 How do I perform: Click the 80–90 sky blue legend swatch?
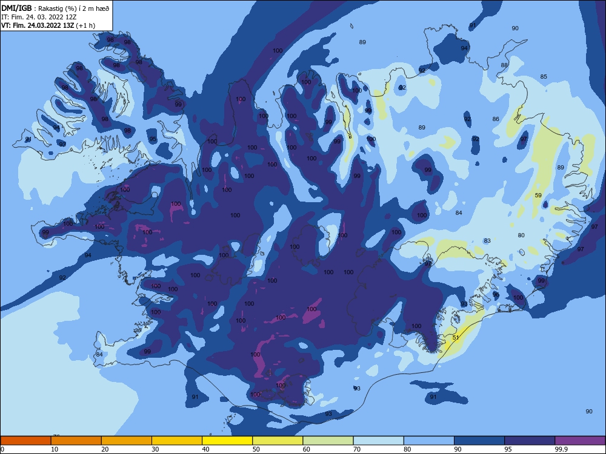coord(429,441)
